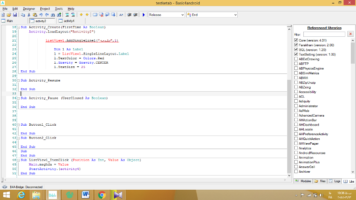Switch to the activity4 module tab
356x200 pixels.
67,21
